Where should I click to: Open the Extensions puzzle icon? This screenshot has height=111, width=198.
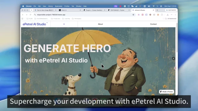pos(162,15)
